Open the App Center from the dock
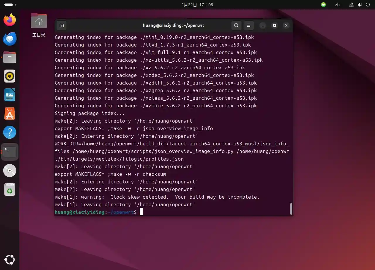The height and width of the screenshot is (270, 375). coord(10,113)
